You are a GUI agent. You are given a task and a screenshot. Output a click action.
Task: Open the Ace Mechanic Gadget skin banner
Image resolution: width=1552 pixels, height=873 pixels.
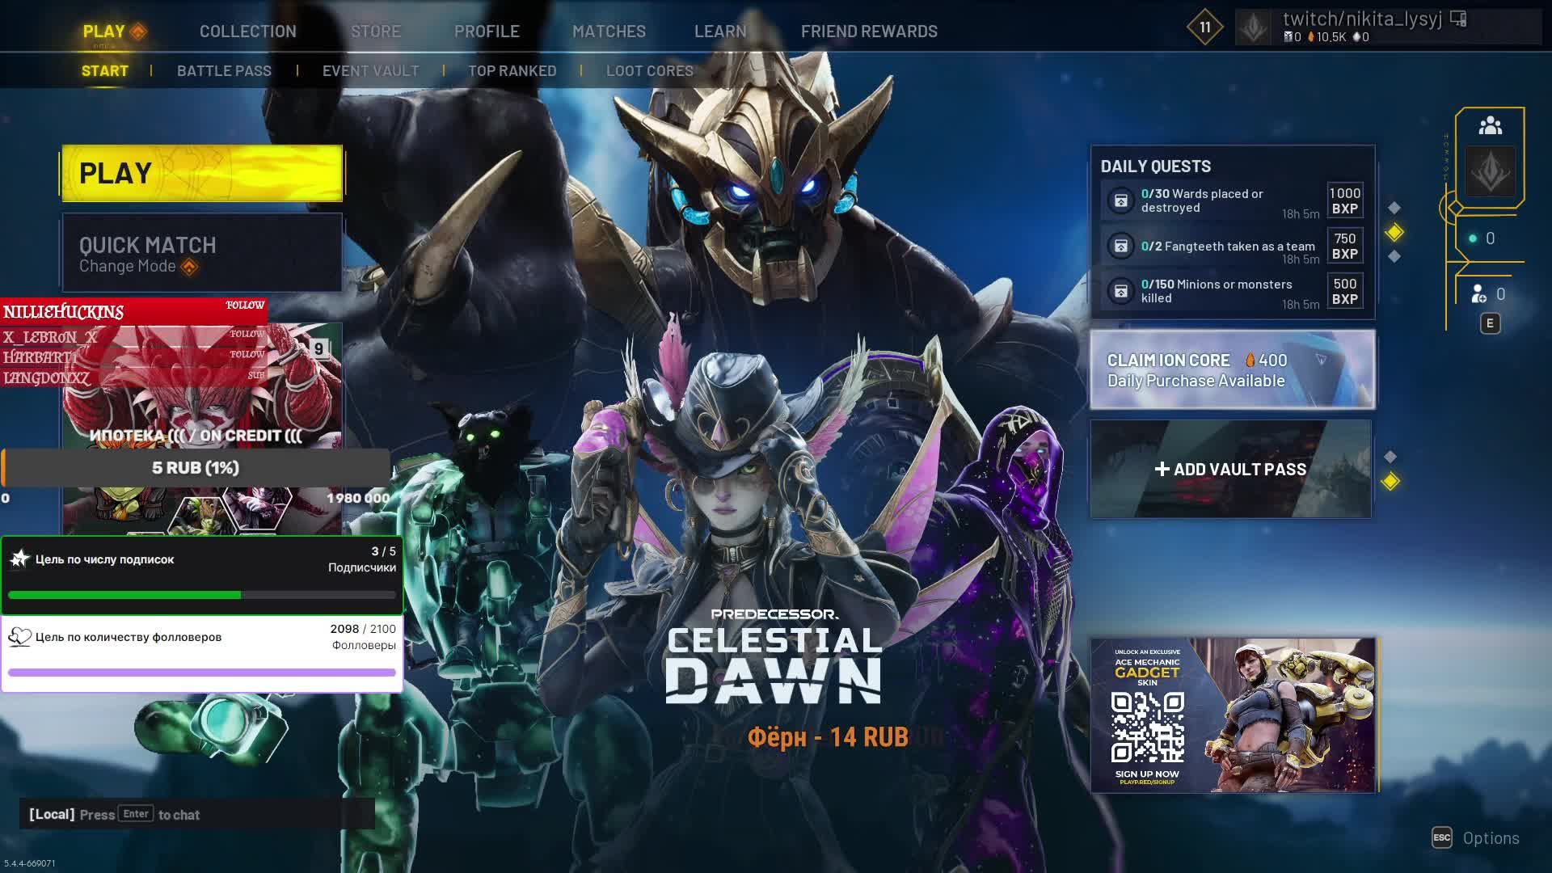[x=1234, y=715]
